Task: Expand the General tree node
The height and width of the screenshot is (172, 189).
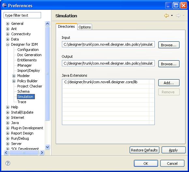Action: pos(7,23)
